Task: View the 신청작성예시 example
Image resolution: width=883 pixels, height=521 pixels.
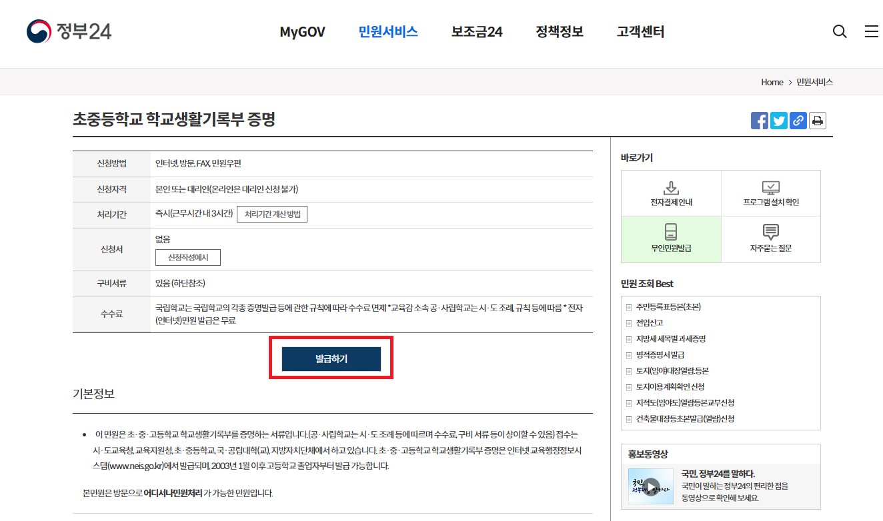Action: click(187, 257)
